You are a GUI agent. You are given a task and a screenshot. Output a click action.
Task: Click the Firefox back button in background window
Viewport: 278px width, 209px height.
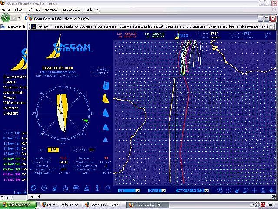(6, 18)
